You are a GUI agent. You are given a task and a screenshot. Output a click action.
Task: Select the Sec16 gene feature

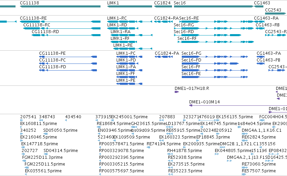point(214,6)
